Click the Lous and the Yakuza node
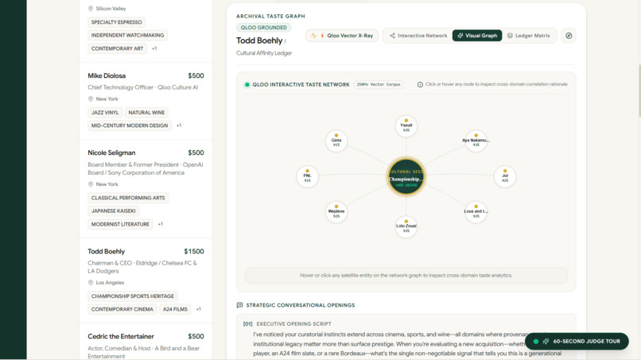This screenshot has height=360, width=641. pos(476,212)
